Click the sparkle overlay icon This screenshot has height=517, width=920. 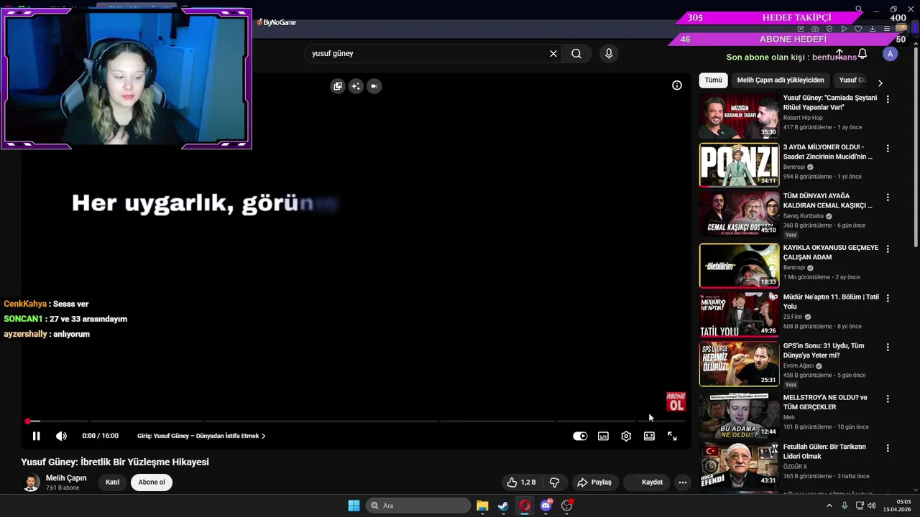pyautogui.click(x=356, y=86)
